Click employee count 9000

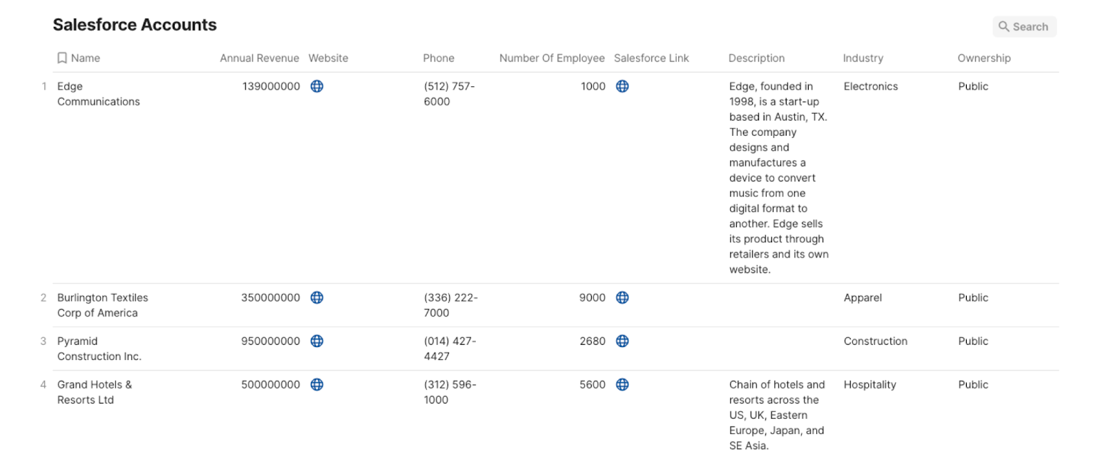593,297
